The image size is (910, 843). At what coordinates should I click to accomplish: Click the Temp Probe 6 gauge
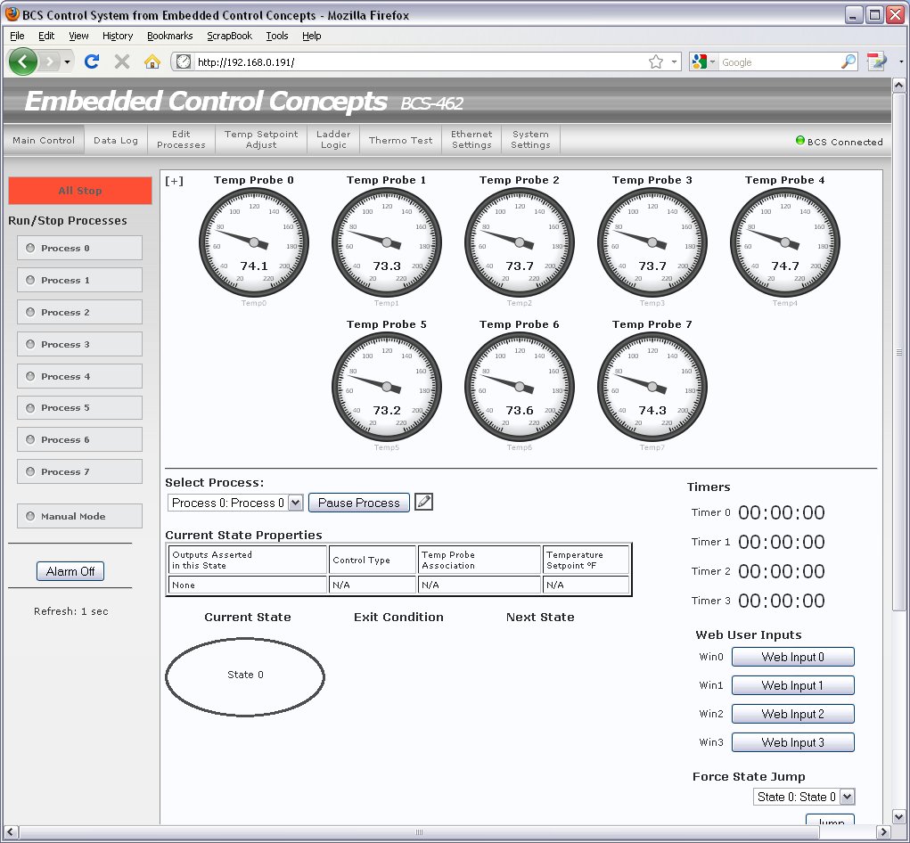[520, 387]
